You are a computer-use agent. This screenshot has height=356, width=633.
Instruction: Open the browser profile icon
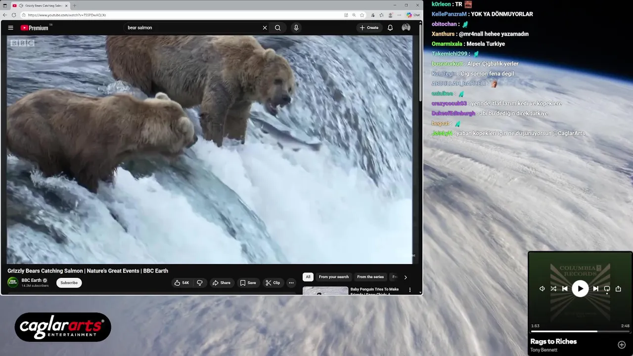(391, 15)
